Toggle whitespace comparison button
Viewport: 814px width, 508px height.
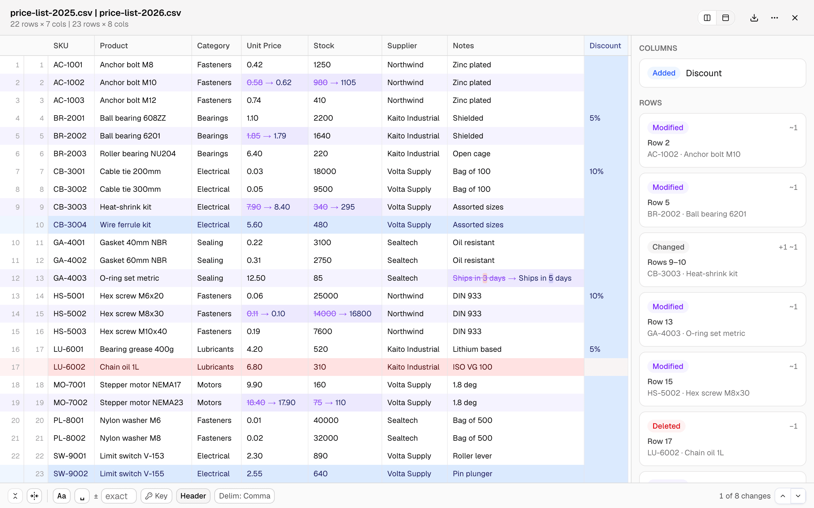pyautogui.click(x=82, y=496)
